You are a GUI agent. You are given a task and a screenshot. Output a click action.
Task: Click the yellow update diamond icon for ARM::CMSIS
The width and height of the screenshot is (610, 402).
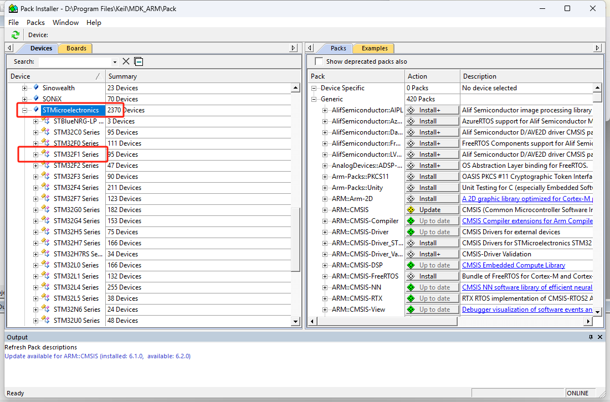(x=411, y=209)
